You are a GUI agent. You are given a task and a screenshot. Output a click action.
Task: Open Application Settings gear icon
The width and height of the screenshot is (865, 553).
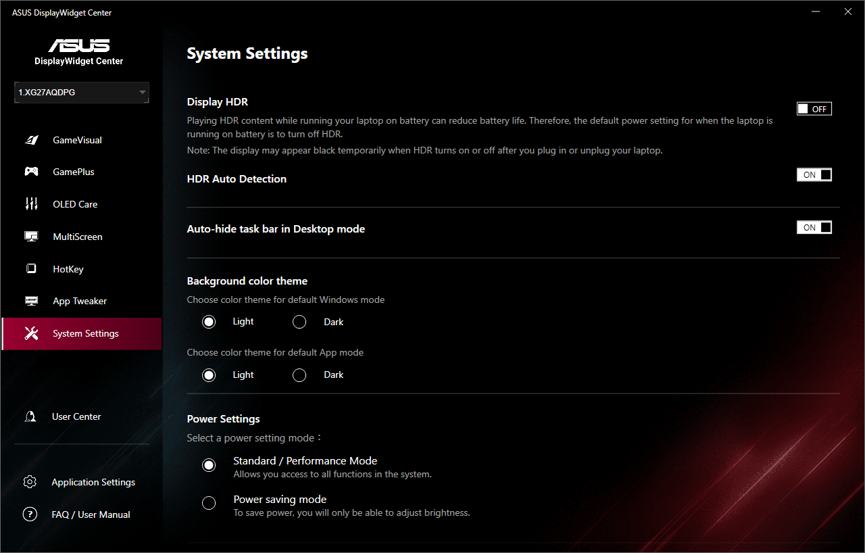point(30,482)
